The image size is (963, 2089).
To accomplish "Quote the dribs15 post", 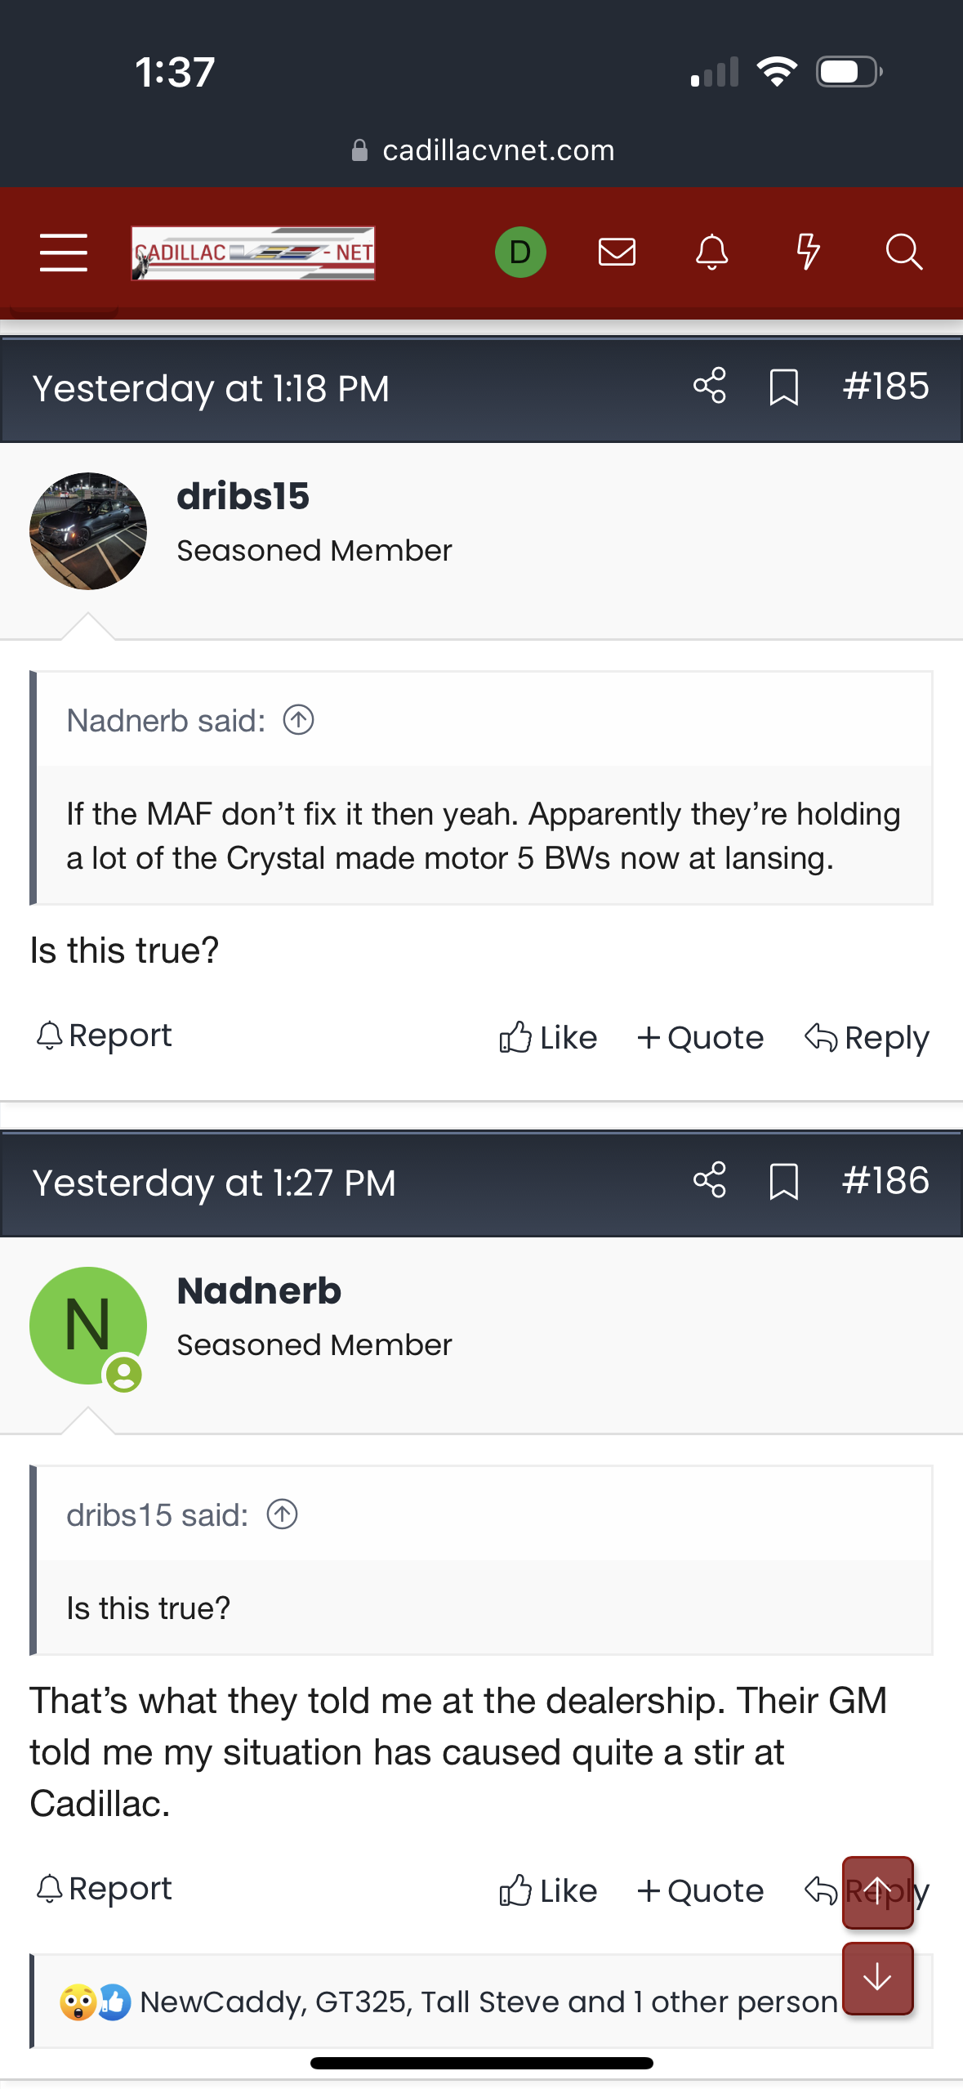I will (x=701, y=1038).
